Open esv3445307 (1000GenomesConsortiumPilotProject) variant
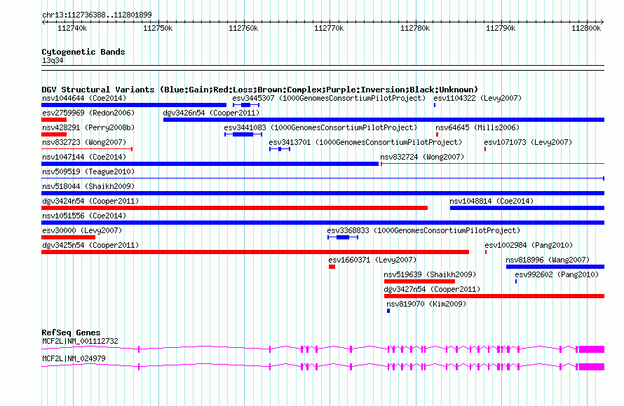This screenshot has height=406, width=624. [329, 98]
